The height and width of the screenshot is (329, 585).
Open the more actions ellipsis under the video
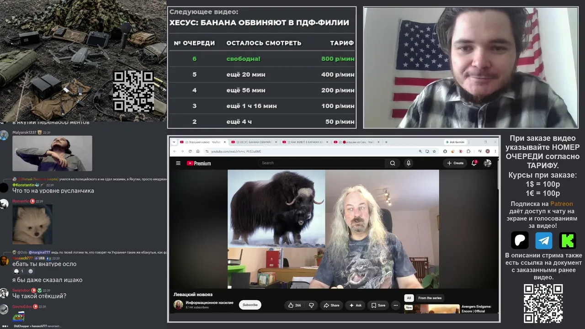coord(395,305)
